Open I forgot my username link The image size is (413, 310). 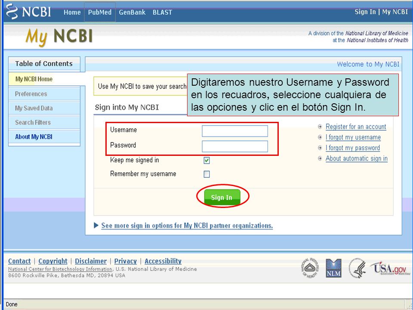(353, 137)
